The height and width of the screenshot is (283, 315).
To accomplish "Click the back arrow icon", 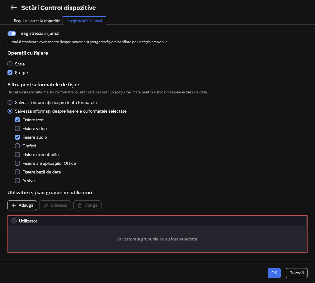I will pyautogui.click(x=13, y=8).
